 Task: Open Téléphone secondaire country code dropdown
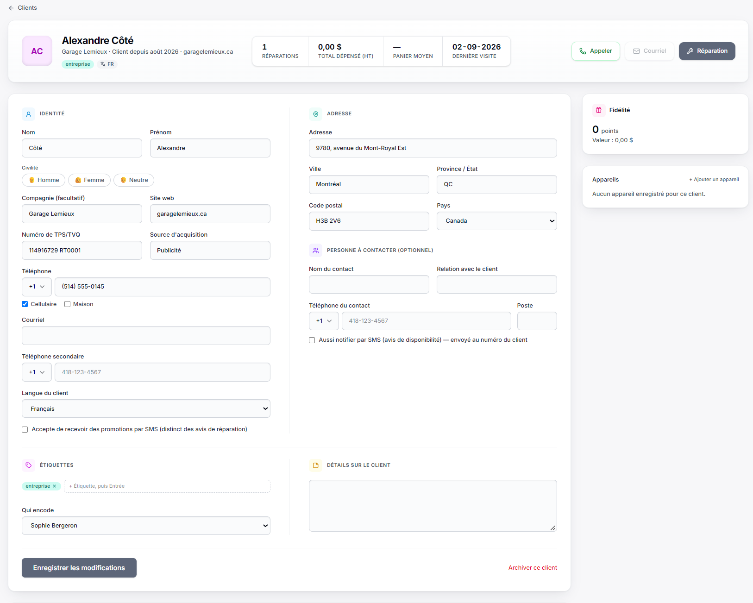tap(37, 372)
